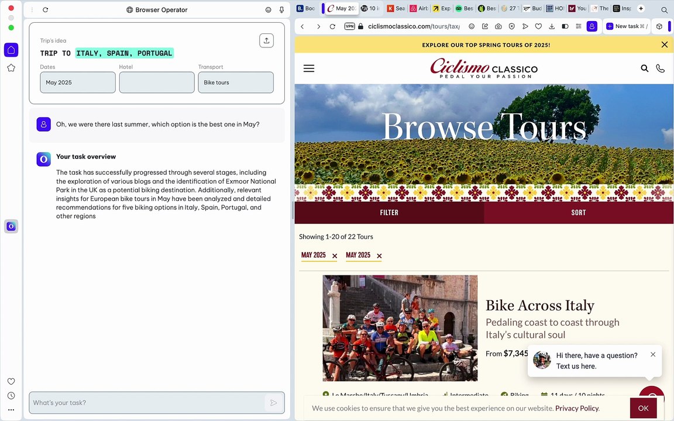This screenshot has width=674, height=421.
Task: Open the ad blocker shield icon
Action: (x=511, y=26)
